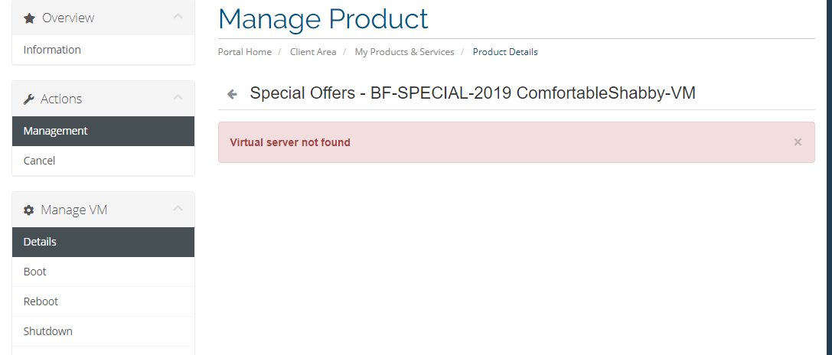
Task: Click Boot in Manage VM list
Action: point(35,272)
